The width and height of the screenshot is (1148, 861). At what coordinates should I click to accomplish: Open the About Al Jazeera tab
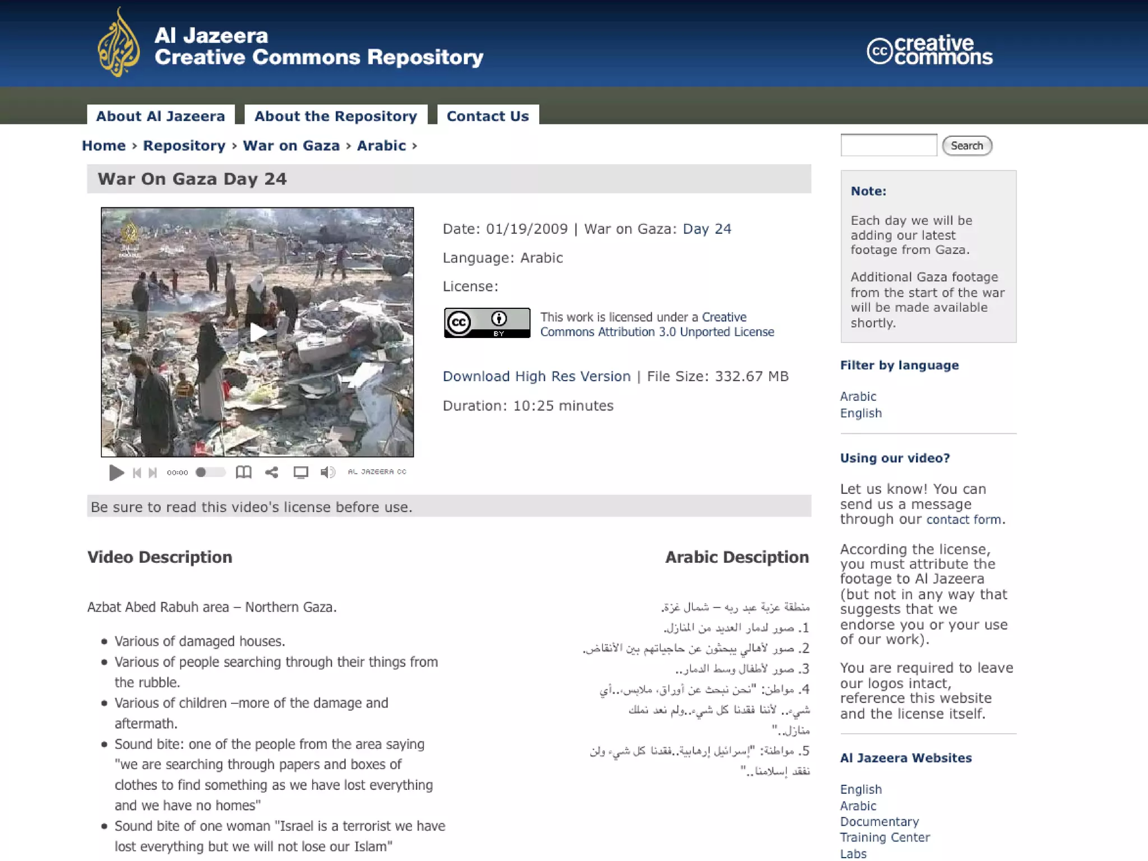(160, 116)
